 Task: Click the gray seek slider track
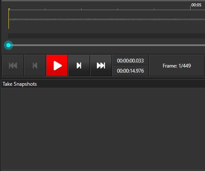pos(109,45)
